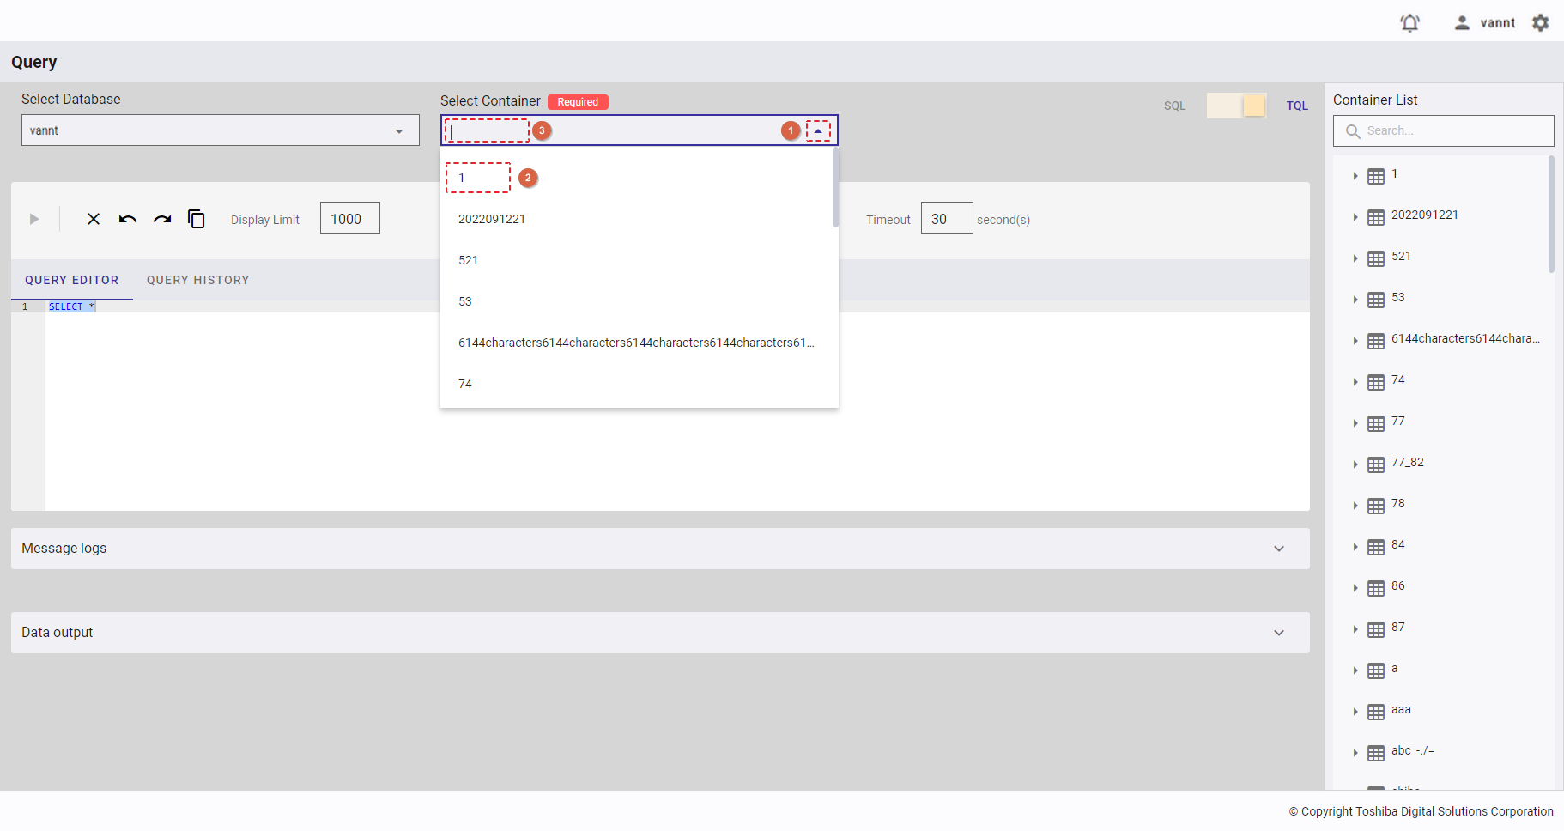The width and height of the screenshot is (1564, 831).
Task: Click the Container List panel scrollbar
Action: click(x=1551, y=214)
